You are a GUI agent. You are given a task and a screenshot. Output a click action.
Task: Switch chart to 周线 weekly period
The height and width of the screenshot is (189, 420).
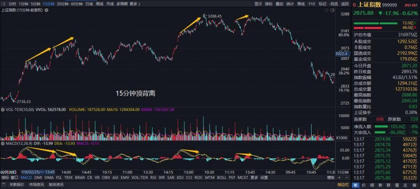click(x=100, y=4)
